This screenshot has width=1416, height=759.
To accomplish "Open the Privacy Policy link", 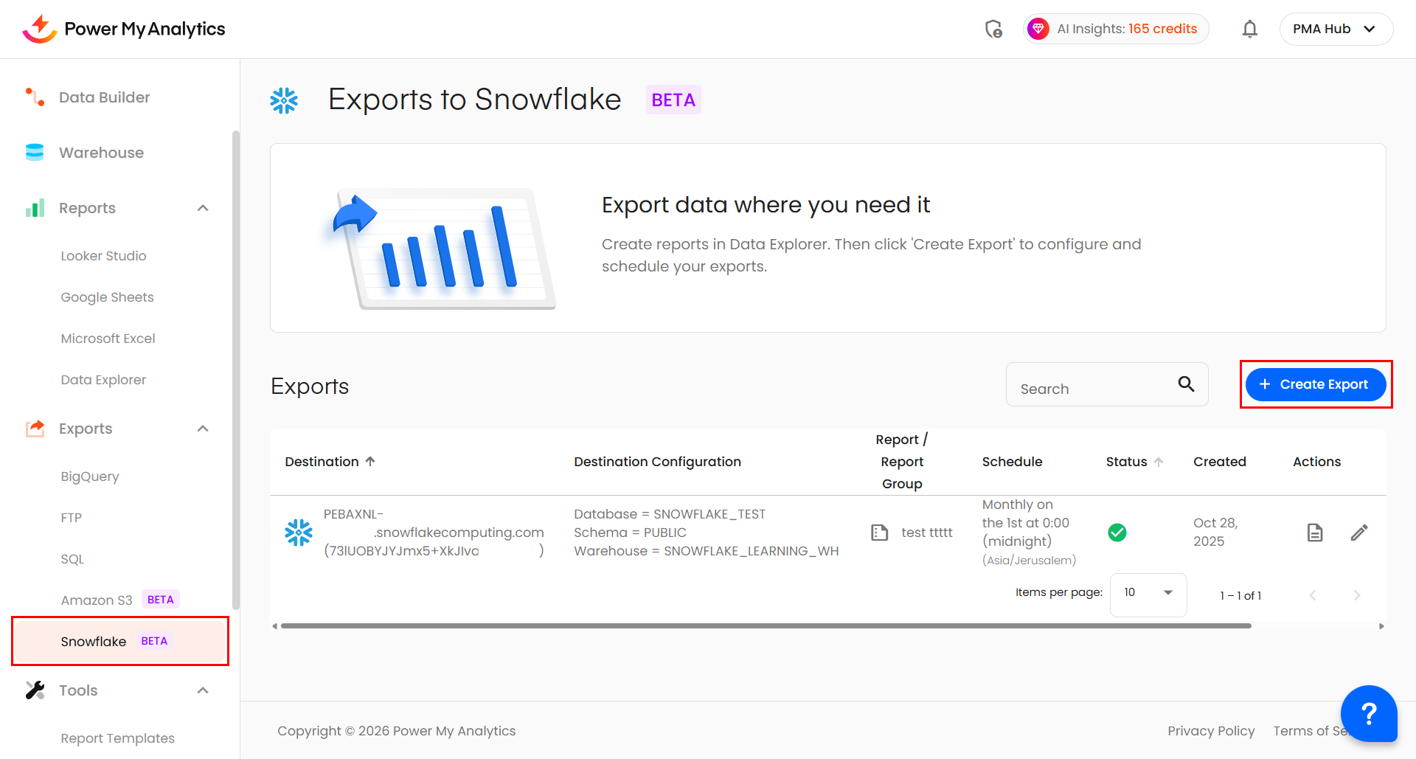I will click(1211, 731).
